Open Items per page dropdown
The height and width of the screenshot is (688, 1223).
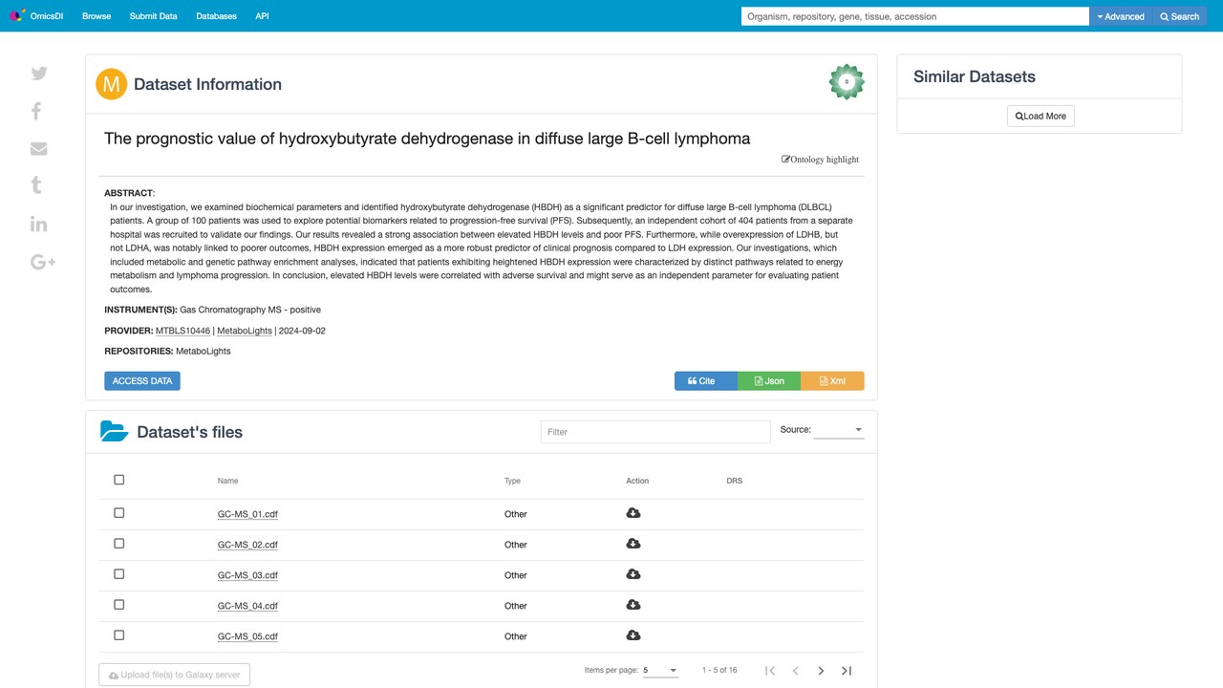click(660, 670)
